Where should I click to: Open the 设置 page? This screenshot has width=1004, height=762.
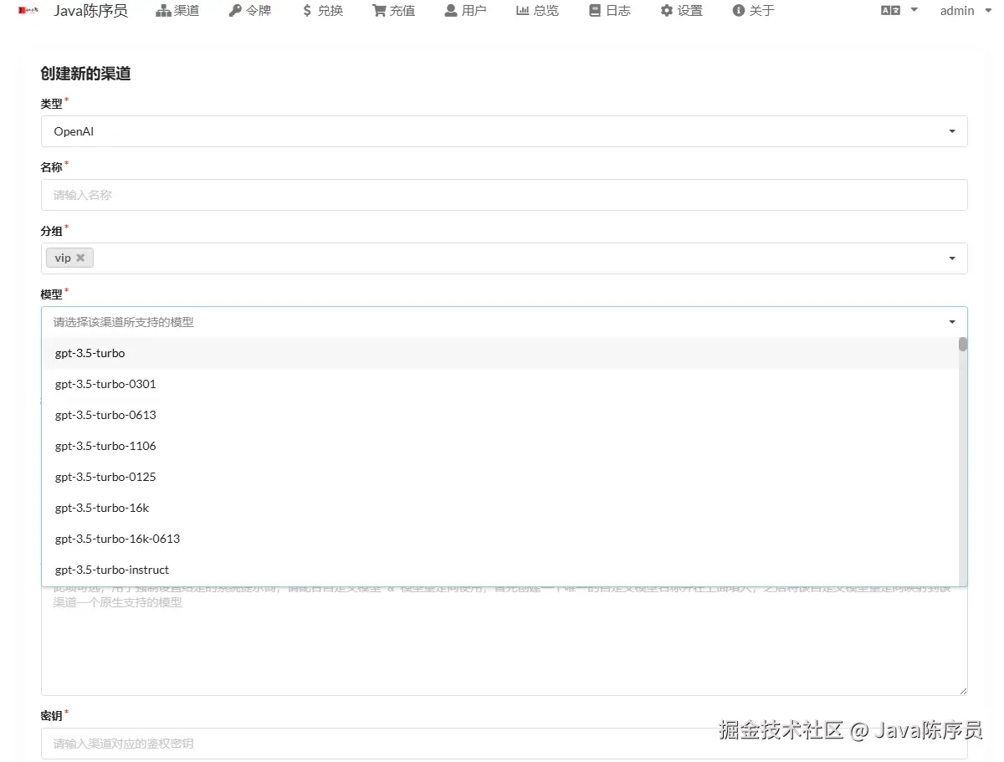point(682,11)
